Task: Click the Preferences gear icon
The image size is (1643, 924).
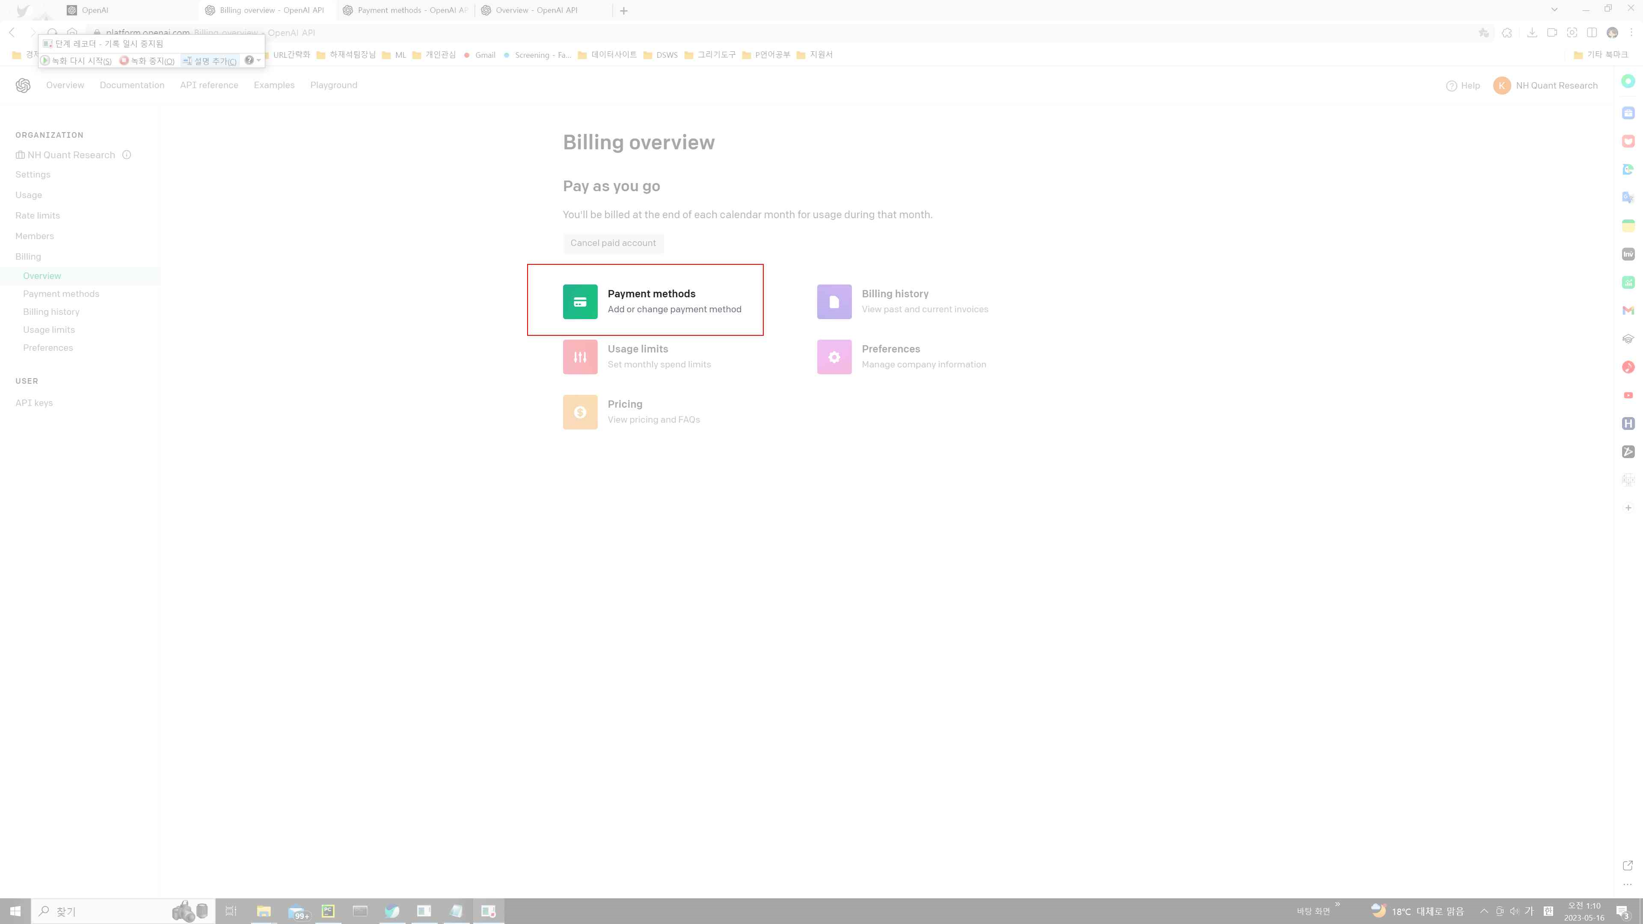Action: (x=833, y=356)
